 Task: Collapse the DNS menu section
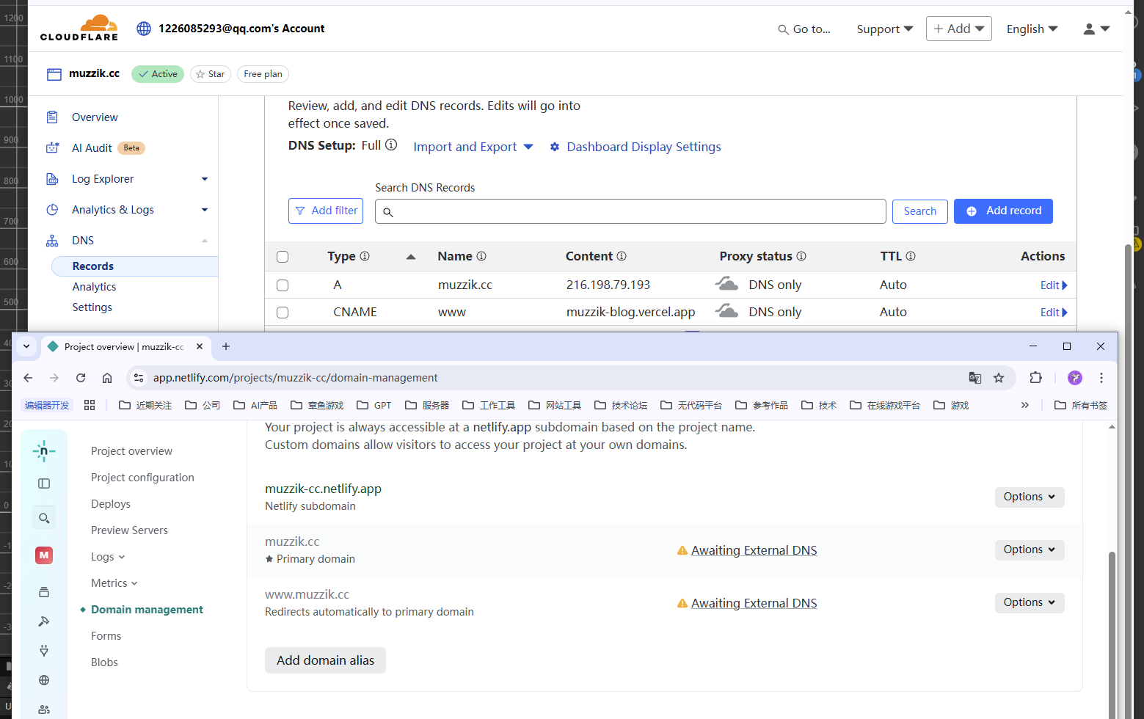pyautogui.click(x=205, y=241)
